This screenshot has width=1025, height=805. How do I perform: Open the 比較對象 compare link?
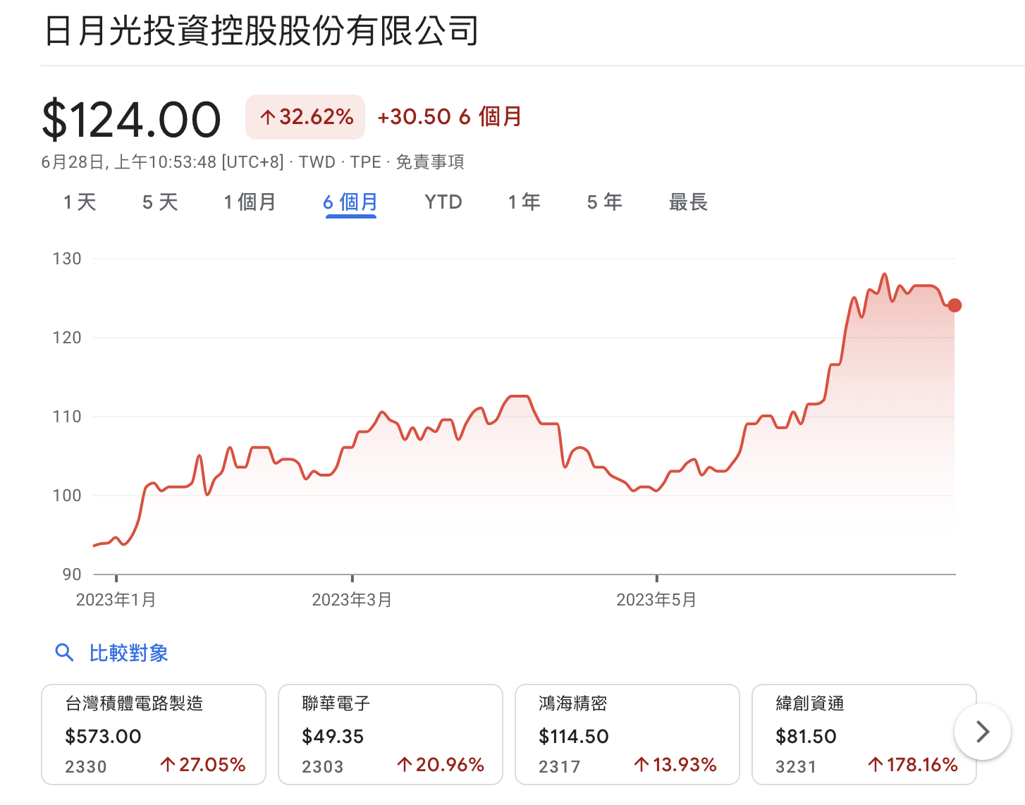[128, 653]
